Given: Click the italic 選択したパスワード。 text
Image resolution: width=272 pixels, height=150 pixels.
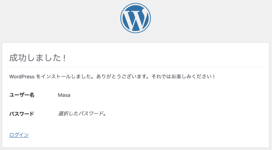Looking at the screenshot, I should point(82,113).
